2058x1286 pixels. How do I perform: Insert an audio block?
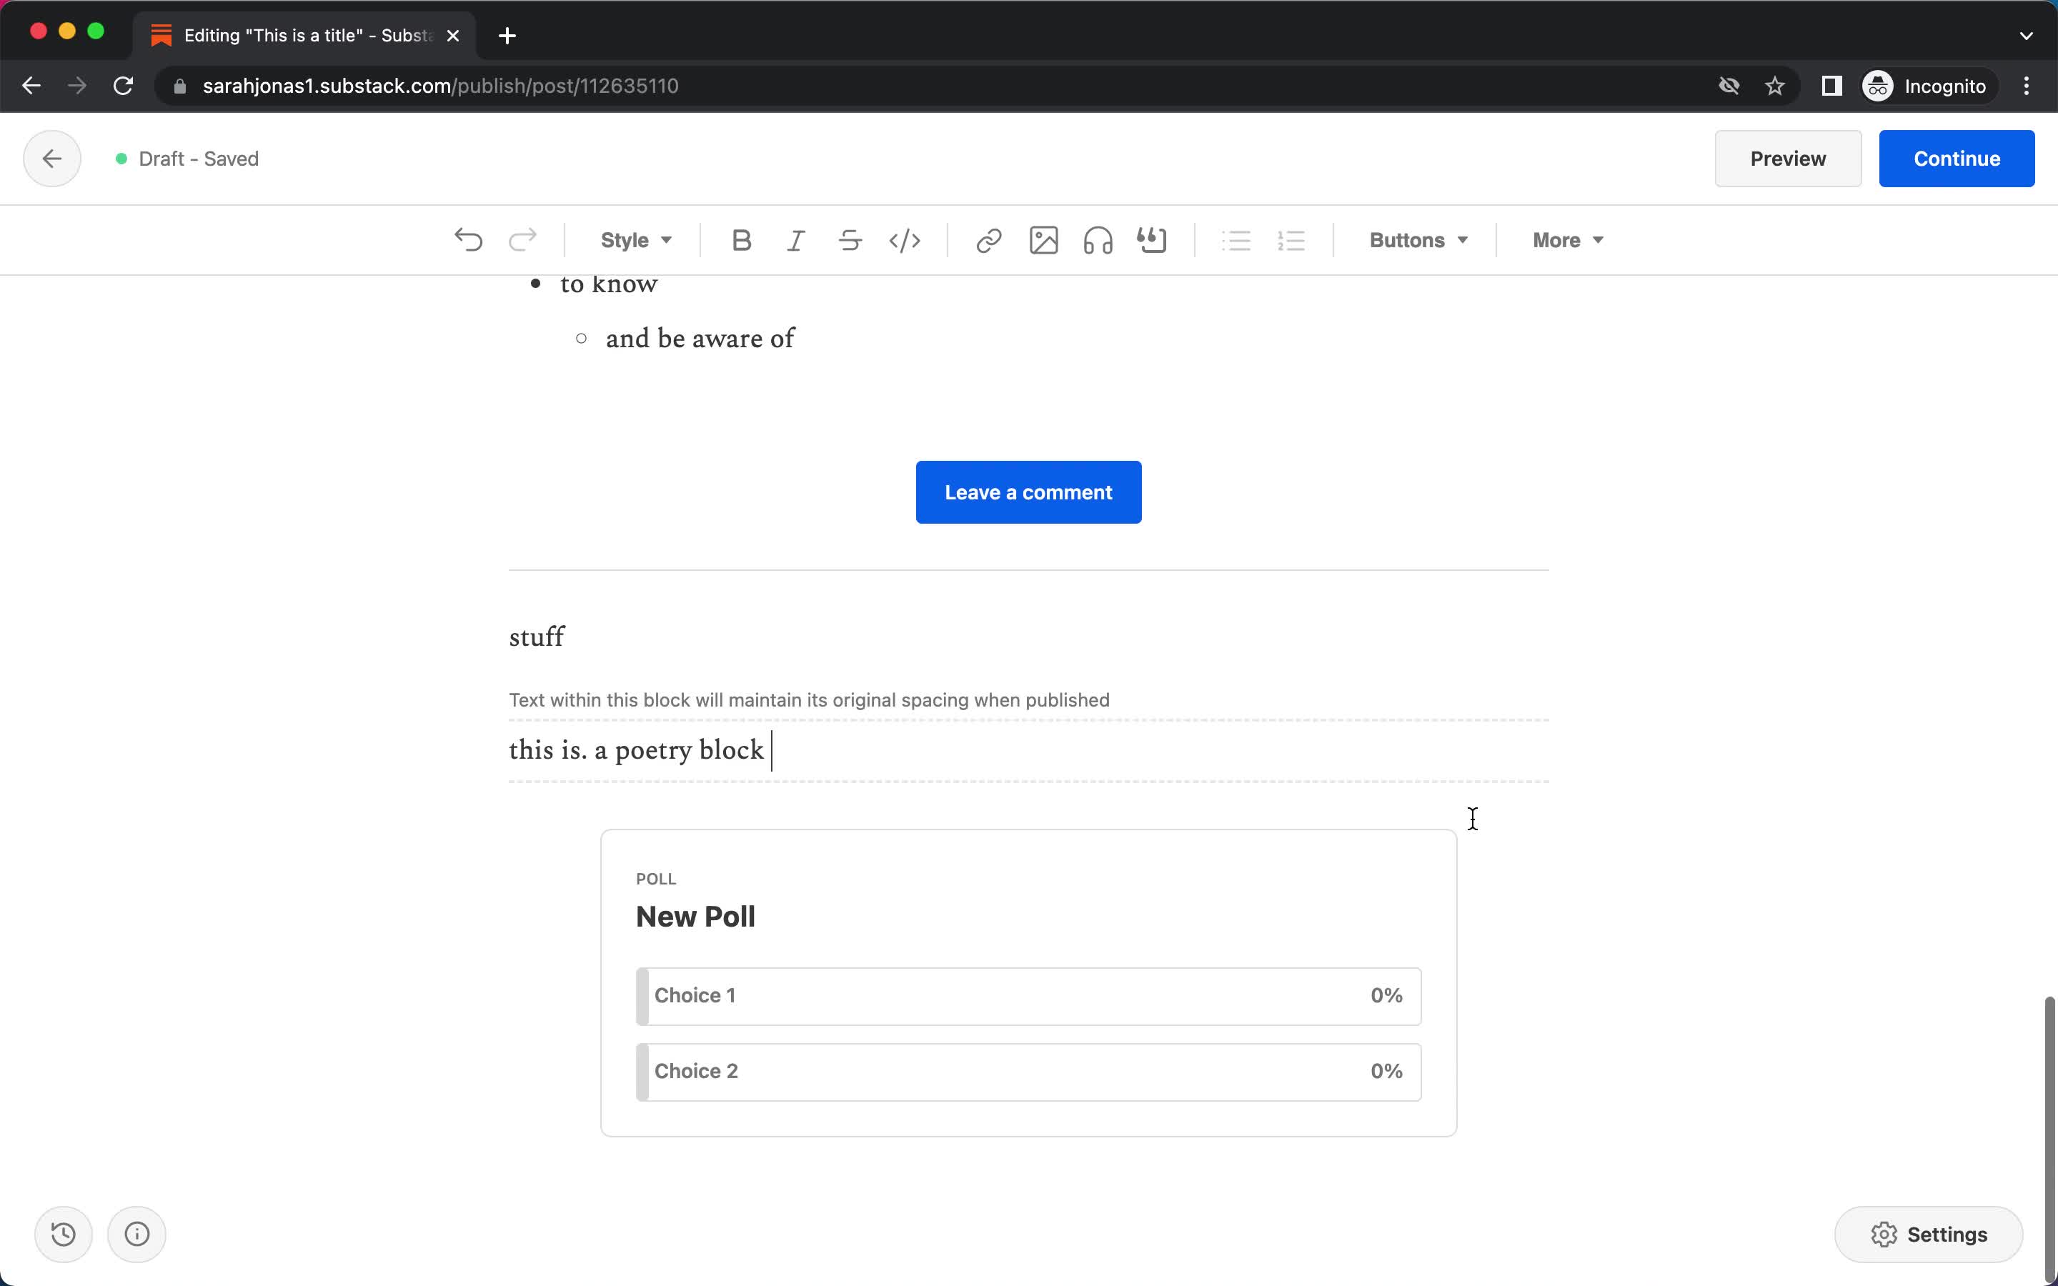coord(1096,239)
